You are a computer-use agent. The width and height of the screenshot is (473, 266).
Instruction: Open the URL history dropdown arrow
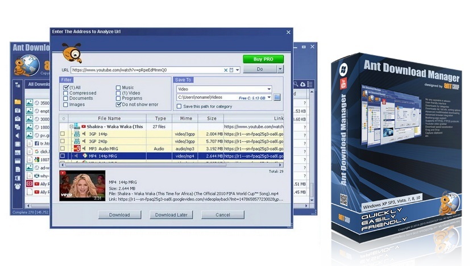pyautogui.click(x=238, y=70)
